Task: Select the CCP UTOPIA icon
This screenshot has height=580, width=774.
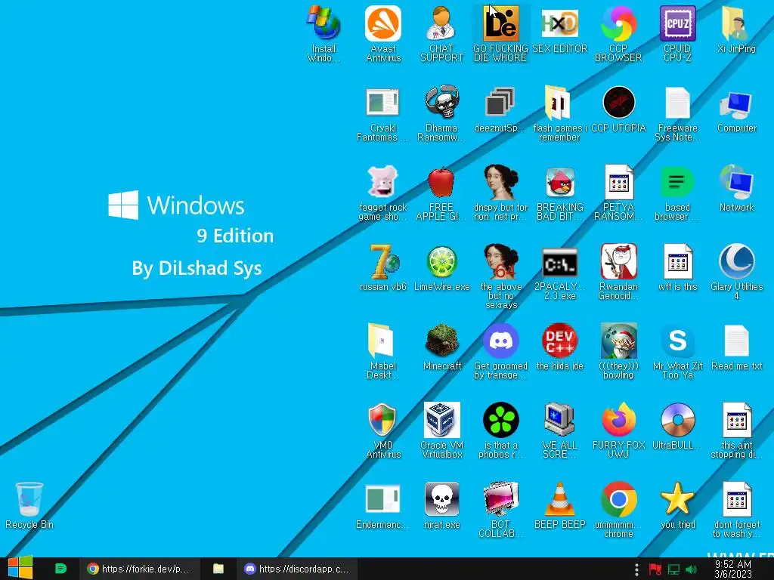Action: coord(618,110)
